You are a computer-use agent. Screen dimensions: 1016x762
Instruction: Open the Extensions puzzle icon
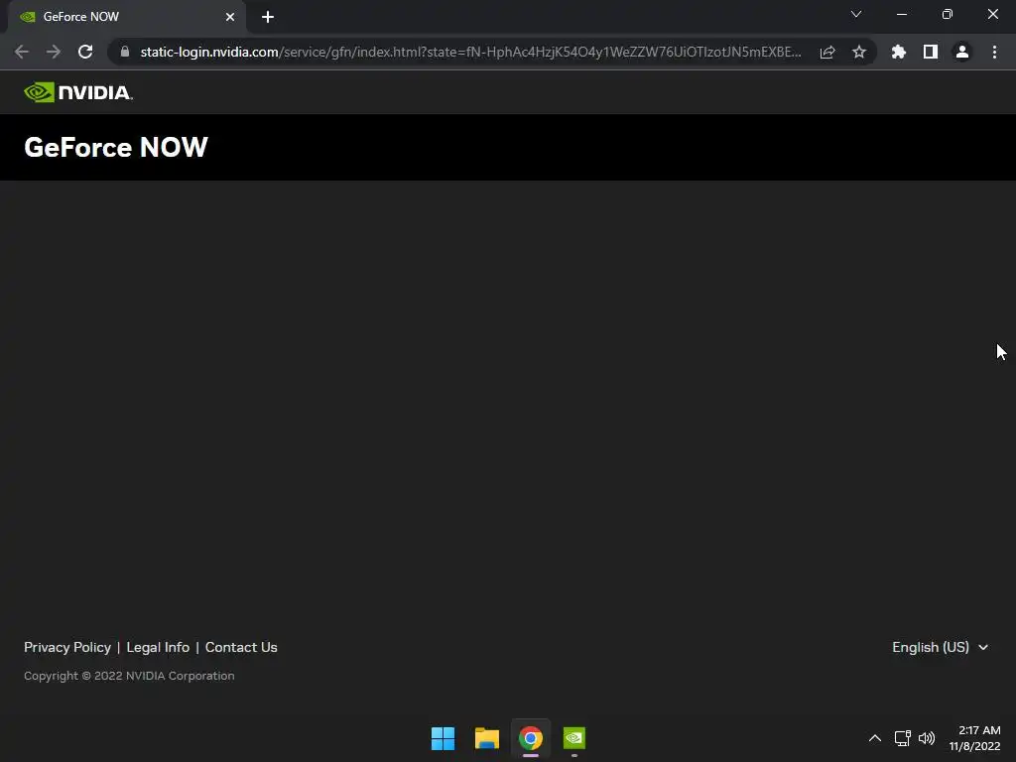(899, 52)
